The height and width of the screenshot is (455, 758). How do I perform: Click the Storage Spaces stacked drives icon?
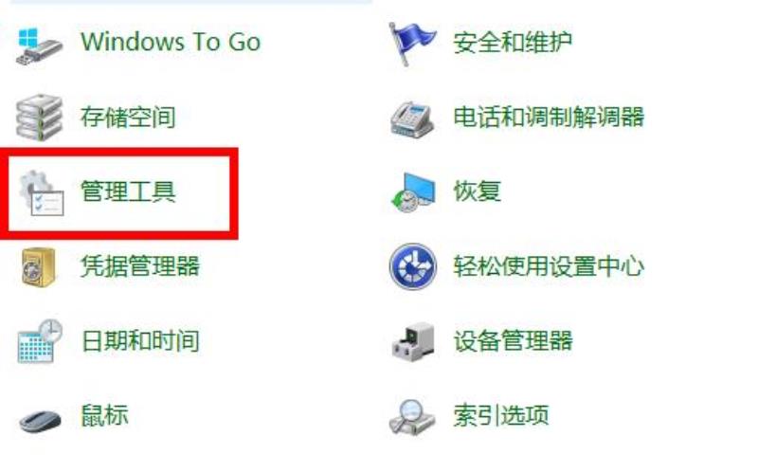coord(39,118)
